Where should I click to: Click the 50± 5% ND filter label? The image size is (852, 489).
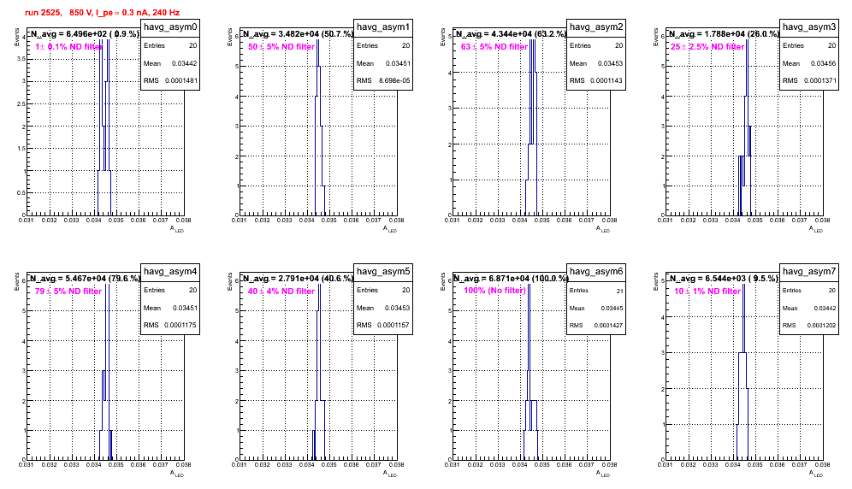[281, 47]
